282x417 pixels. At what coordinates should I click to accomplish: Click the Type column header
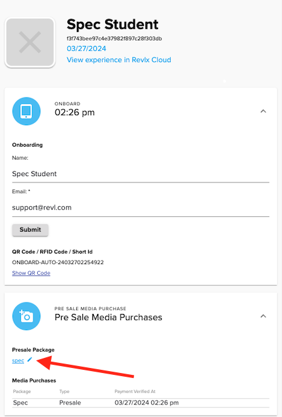point(64,391)
